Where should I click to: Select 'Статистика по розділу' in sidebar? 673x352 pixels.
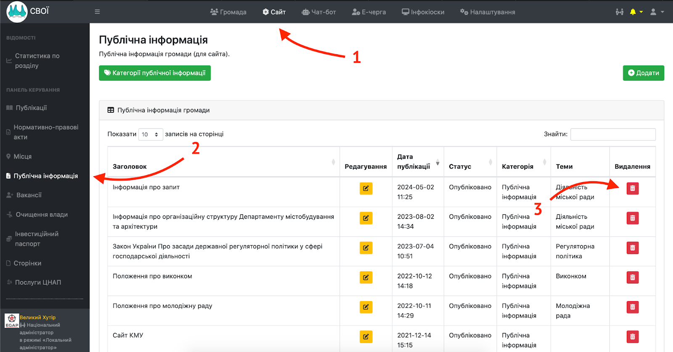pyautogui.click(x=37, y=61)
